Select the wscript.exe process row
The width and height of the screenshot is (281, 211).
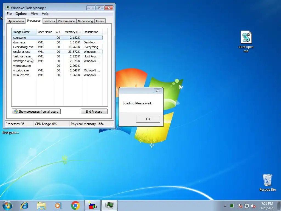57,70
